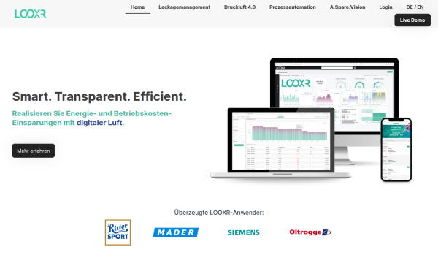Click the Ritter Sport logo
The image size is (438, 274).
click(x=118, y=232)
